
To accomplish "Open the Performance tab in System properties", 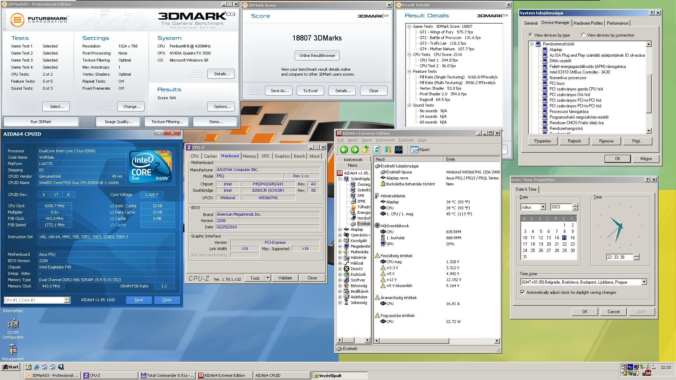I will point(617,23).
